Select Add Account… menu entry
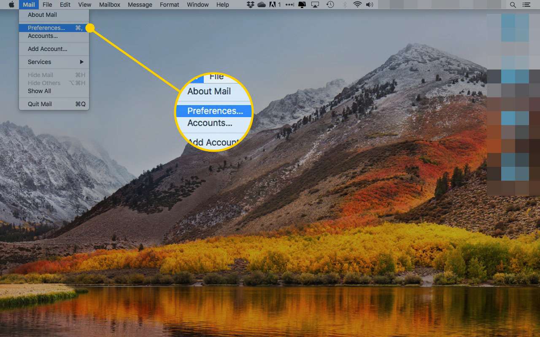This screenshot has height=337, width=540. [x=54, y=49]
